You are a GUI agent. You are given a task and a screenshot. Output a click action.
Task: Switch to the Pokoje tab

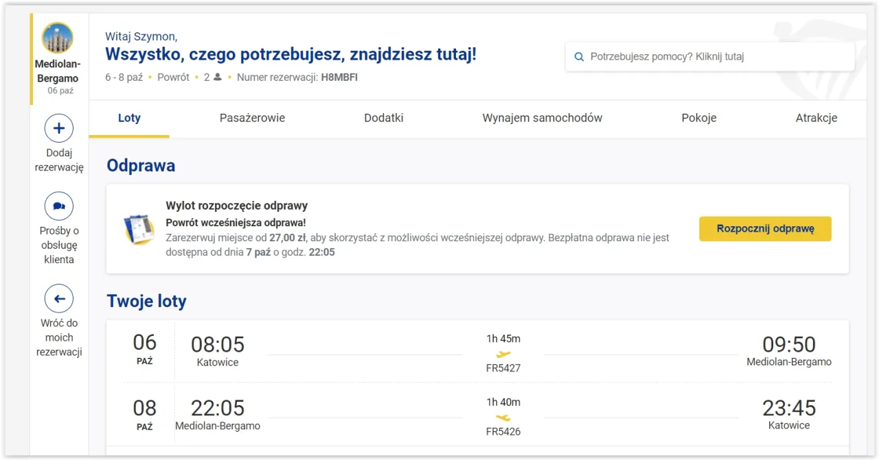[699, 118]
